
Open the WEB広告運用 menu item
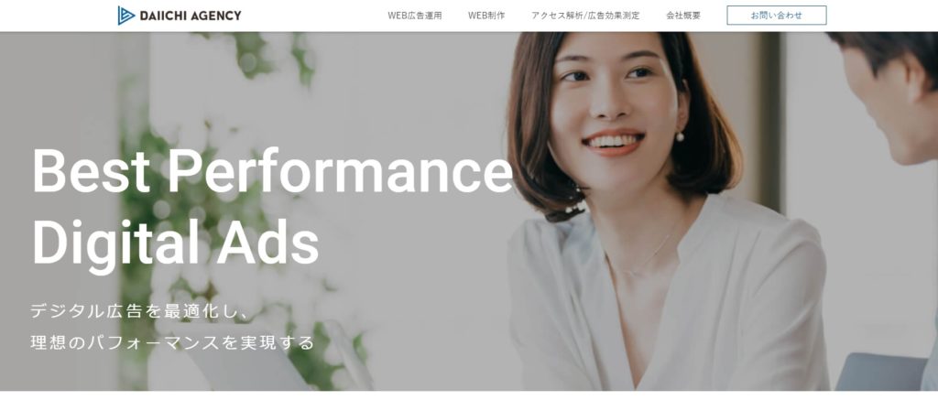(415, 16)
